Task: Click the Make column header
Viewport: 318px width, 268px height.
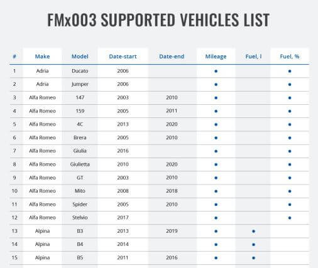Action: coord(42,56)
